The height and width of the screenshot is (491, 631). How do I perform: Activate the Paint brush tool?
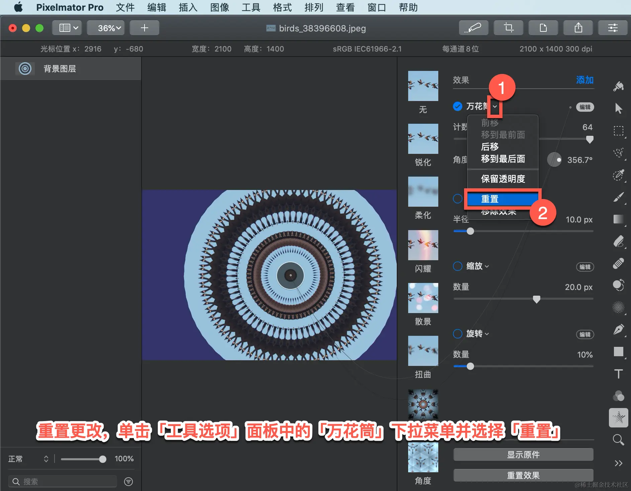pyautogui.click(x=618, y=197)
